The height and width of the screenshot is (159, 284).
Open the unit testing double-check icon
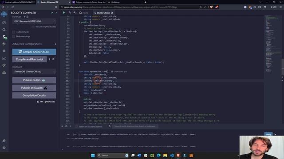[4, 65]
